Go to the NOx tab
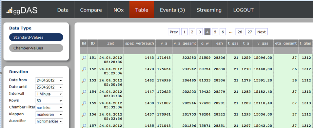The image size is (313, 128). [119, 10]
